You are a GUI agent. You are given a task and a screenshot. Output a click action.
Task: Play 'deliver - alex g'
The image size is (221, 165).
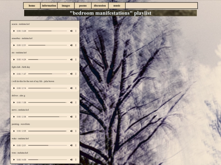(14, 102)
